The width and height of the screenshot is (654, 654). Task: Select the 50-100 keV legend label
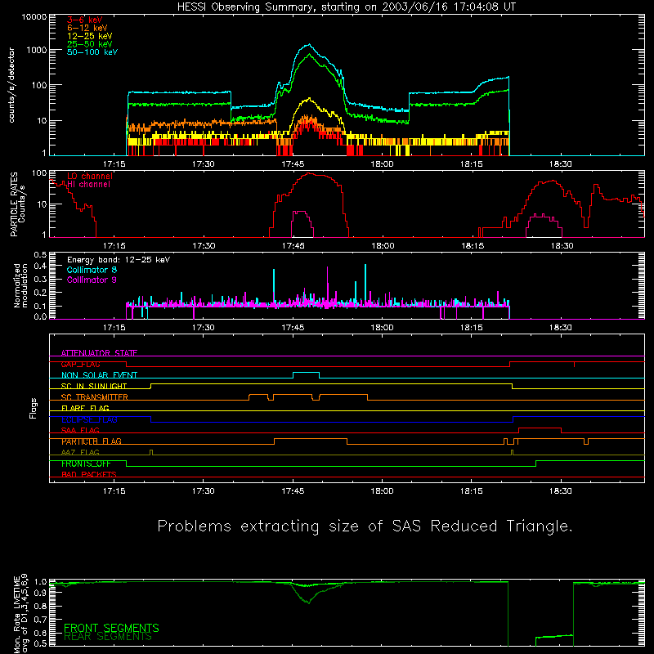(92, 52)
